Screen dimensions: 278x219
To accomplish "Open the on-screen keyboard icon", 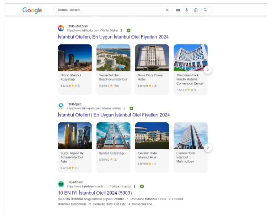I will click(178, 10).
